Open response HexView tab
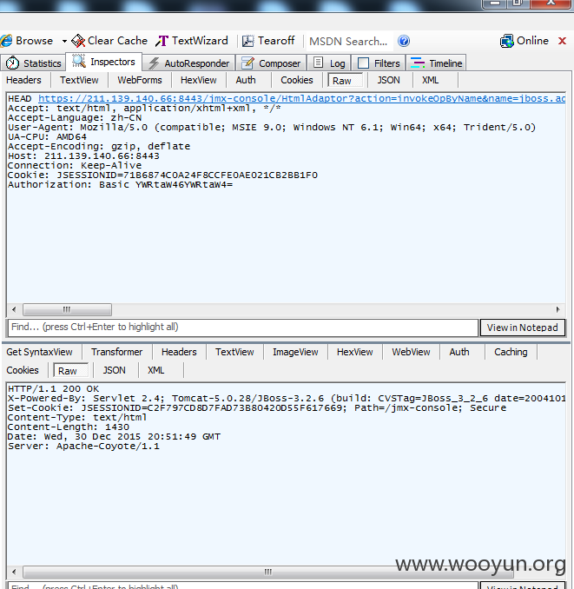The image size is (574, 589). pos(355,352)
